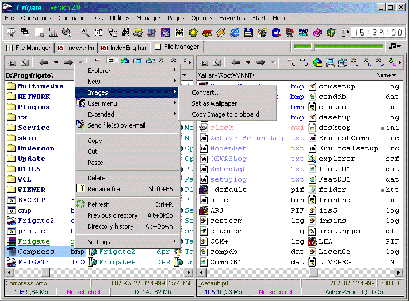Click the stacked windows toolbar icon
This screenshot has height=301, width=409.
point(25,32)
